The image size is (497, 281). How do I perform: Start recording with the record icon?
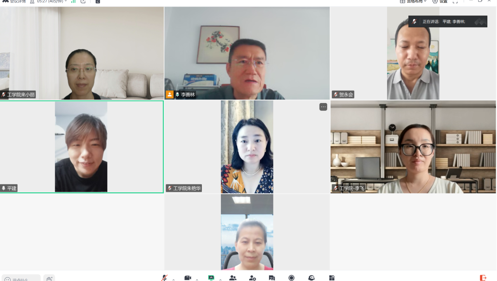(291, 278)
